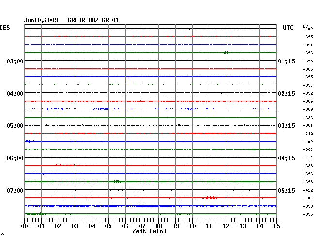Viewport: 315px width, 239px height.
Task: Click minute '14' on the time axis
Action: pos(259,226)
